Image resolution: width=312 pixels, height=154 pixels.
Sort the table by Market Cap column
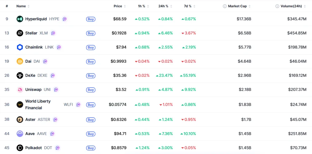pyautogui.click(x=239, y=6)
